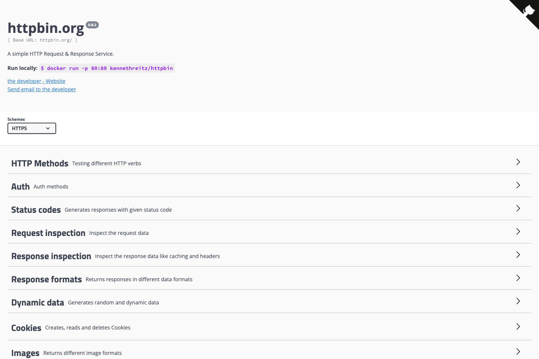Image resolution: width=539 pixels, height=359 pixels.
Task: Open the Auth section header
Action: (20, 186)
